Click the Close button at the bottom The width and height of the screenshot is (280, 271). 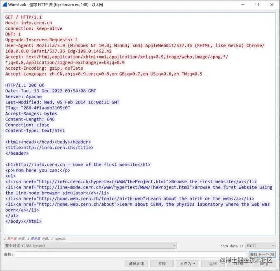pos(238,264)
